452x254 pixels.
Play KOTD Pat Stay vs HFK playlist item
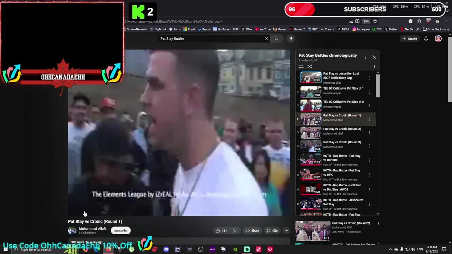pyautogui.click(x=335, y=175)
